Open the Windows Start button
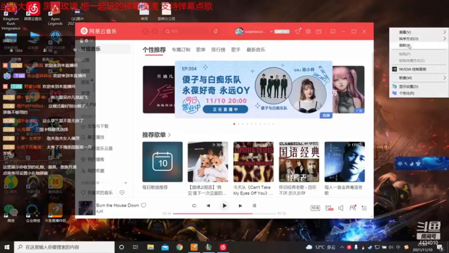Image resolution: width=449 pixels, height=253 pixels. [7, 247]
